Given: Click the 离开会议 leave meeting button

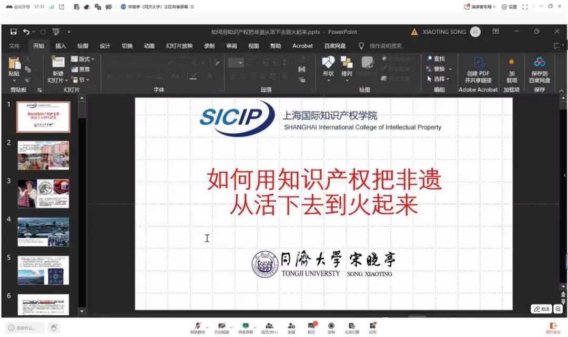Looking at the screenshot, I should pos(553,328).
